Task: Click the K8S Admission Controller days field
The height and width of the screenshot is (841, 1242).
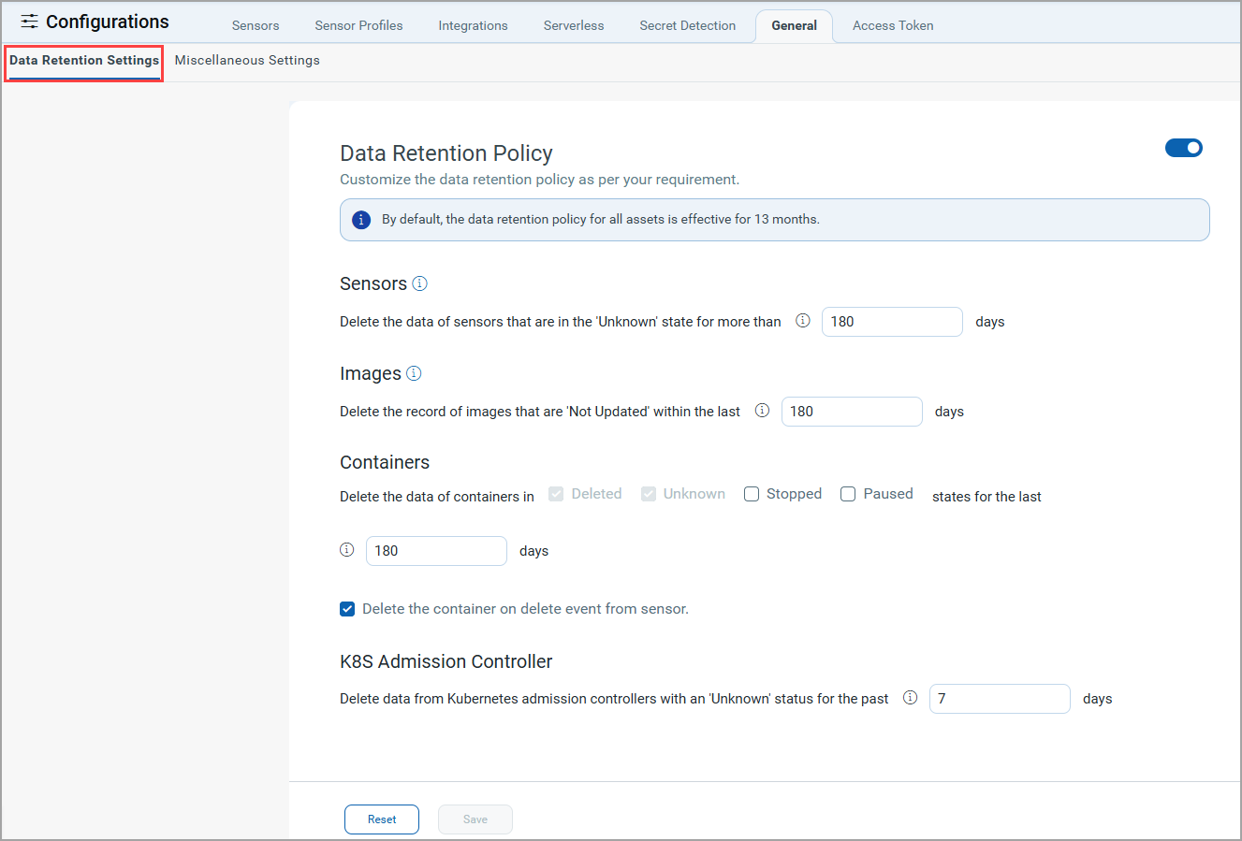Action: click(999, 699)
